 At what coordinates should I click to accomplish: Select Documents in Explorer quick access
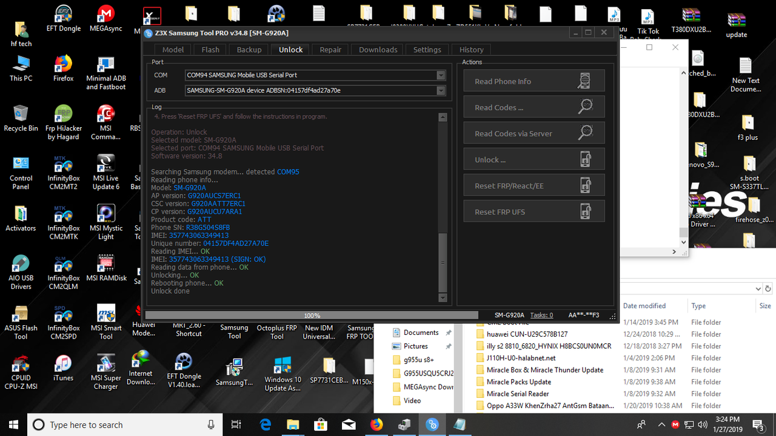[x=421, y=332]
